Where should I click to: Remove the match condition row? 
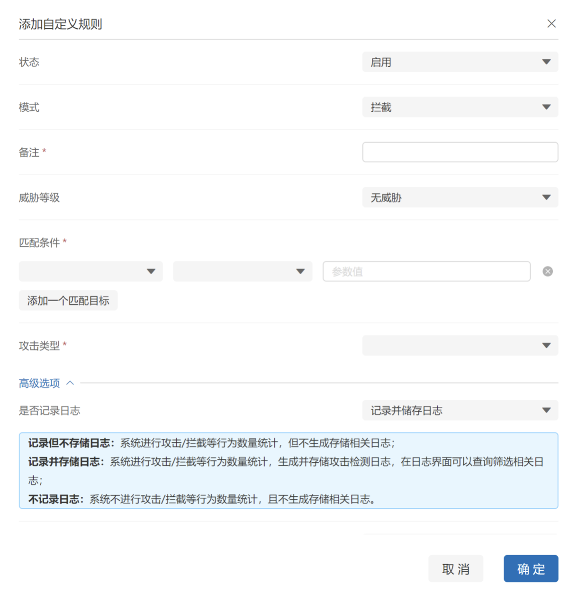tap(547, 271)
